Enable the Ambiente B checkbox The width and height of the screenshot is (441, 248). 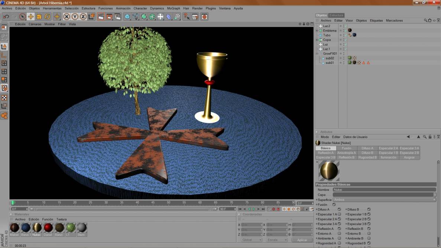pyautogui.click(x=369, y=238)
